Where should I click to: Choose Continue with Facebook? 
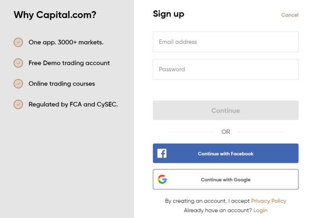tap(226, 153)
